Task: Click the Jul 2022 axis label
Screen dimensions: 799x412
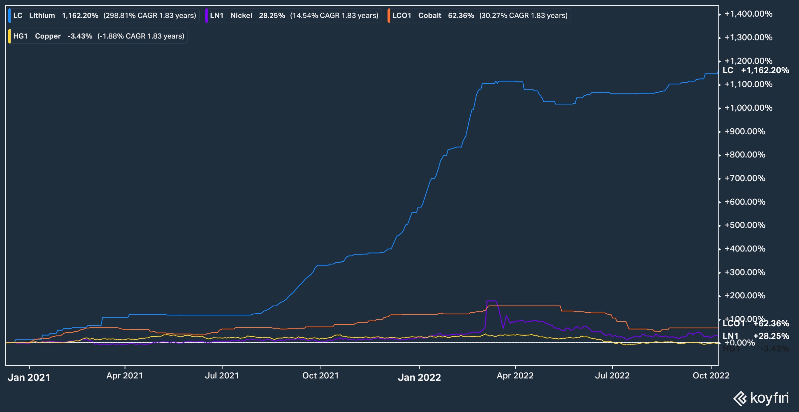Action: 612,376
